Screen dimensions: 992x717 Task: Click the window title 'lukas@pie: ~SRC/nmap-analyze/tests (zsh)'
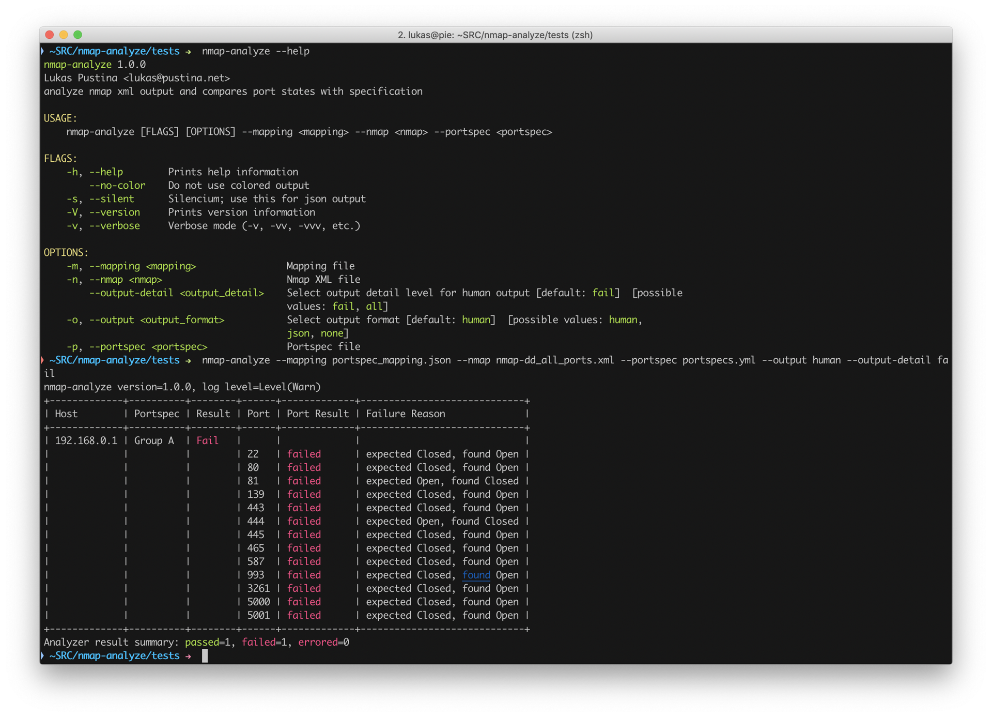coord(500,35)
